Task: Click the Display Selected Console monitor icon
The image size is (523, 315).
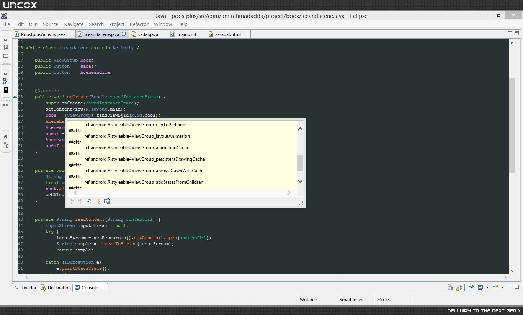Action: 480,287
